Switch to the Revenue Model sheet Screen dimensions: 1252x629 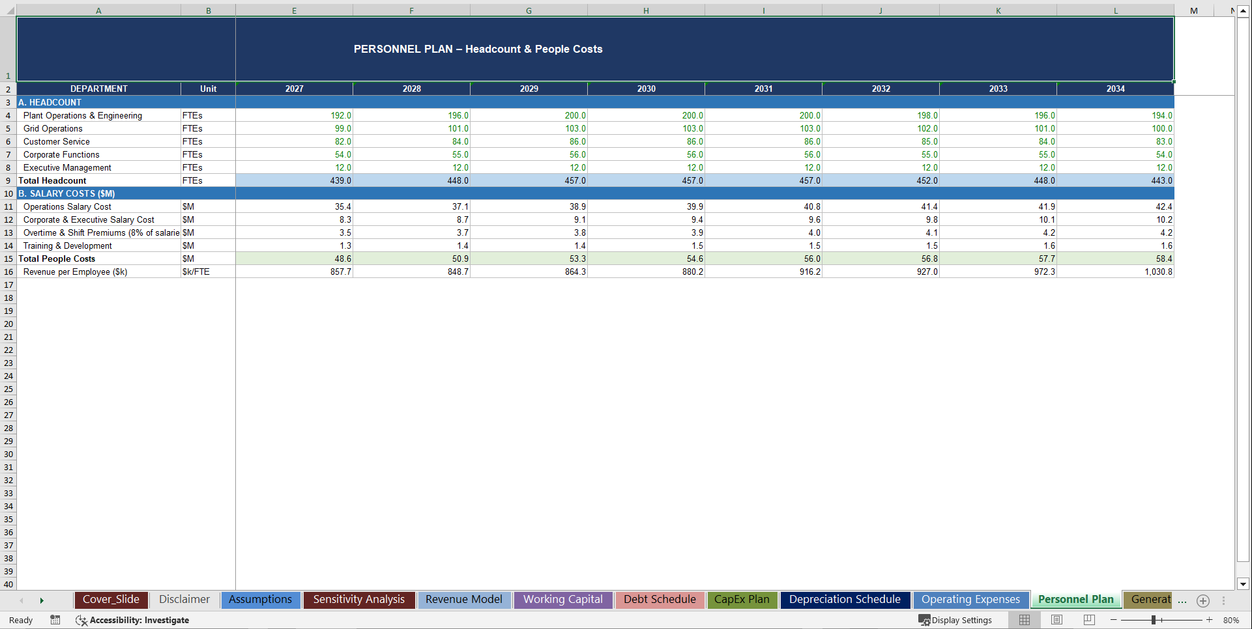coord(463,599)
